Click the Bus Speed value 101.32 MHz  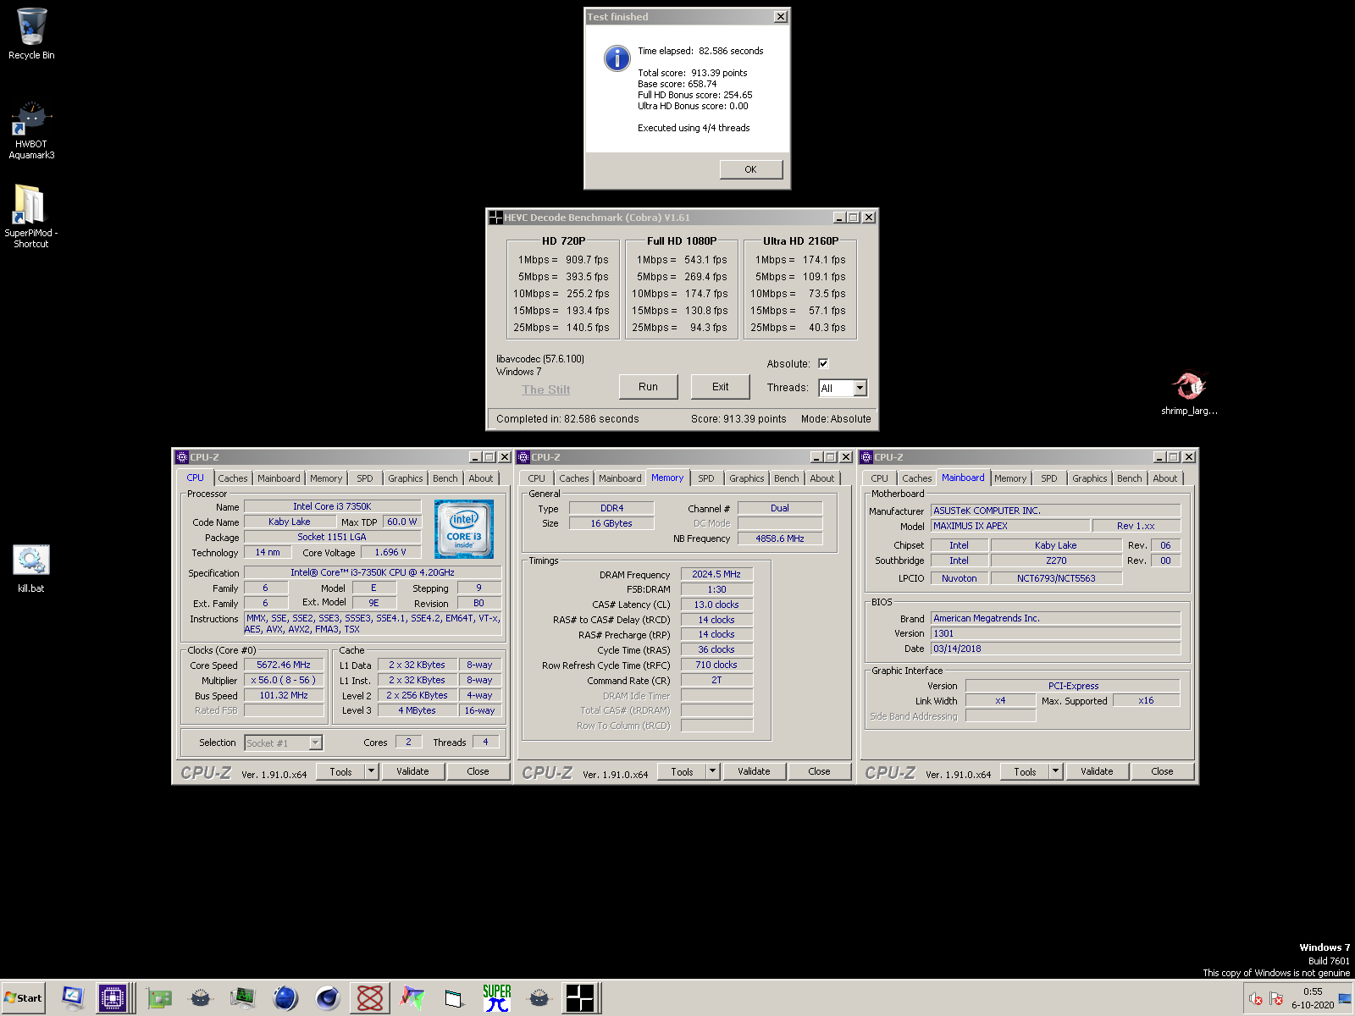click(x=284, y=695)
